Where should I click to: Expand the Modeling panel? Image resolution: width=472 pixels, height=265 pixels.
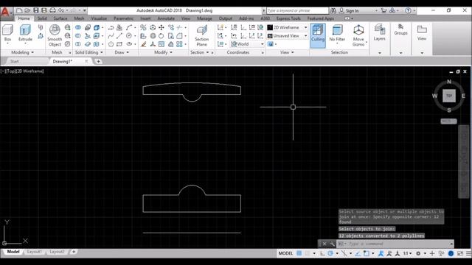click(x=23, y=52)
